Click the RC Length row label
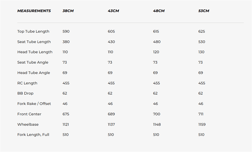The image size is (252, 152). coord(27,83)
